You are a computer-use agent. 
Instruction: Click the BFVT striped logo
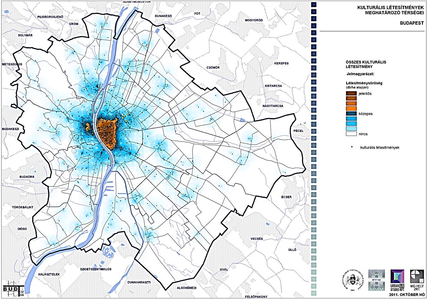pos(376,281)
